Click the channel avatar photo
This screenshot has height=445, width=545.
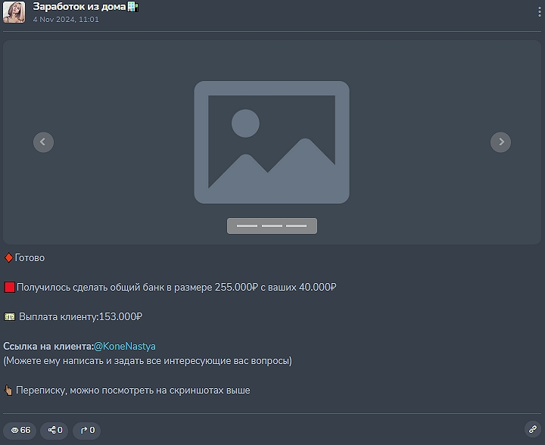coord(14,12)
